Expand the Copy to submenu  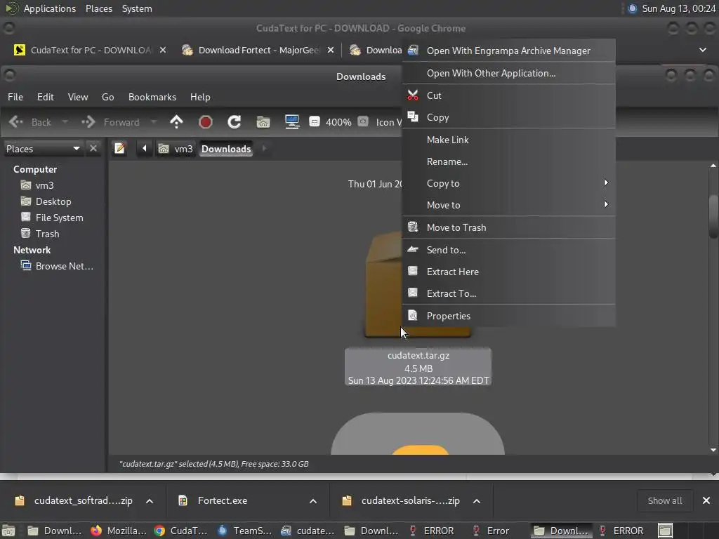[x=508, y=183]
